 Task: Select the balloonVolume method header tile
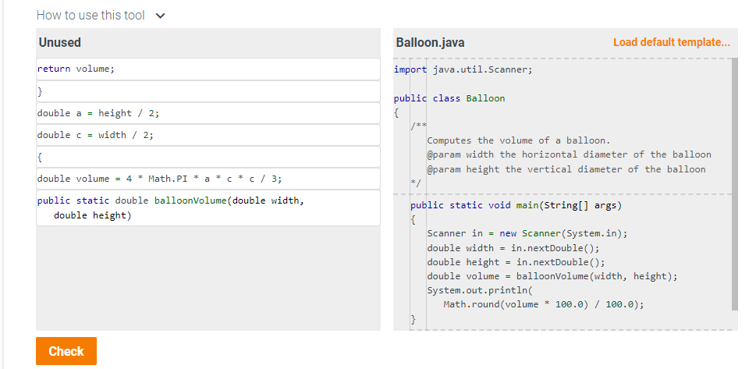[x=208, y=208]
